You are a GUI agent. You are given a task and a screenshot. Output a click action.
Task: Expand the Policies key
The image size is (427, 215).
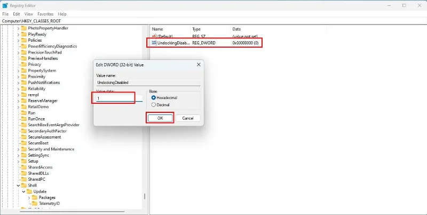[x=19, y=41]
